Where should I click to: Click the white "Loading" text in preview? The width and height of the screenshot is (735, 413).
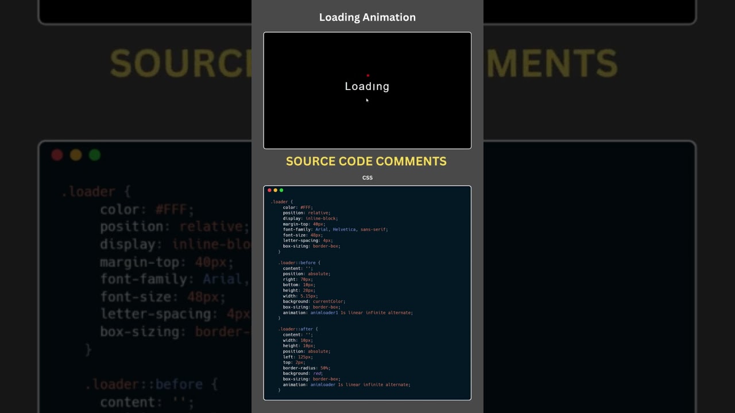point(367,87)
